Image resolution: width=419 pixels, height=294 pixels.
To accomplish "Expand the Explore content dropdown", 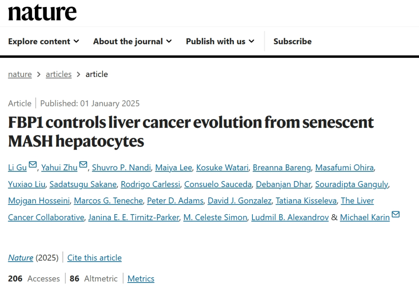I will pos(43,41).
